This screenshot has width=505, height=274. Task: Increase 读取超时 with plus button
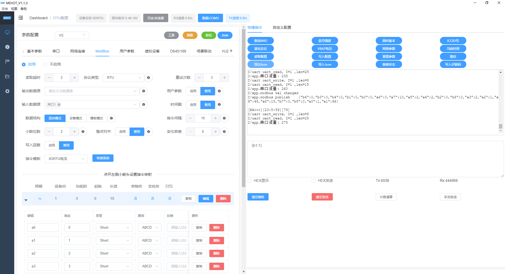(74, 78)
